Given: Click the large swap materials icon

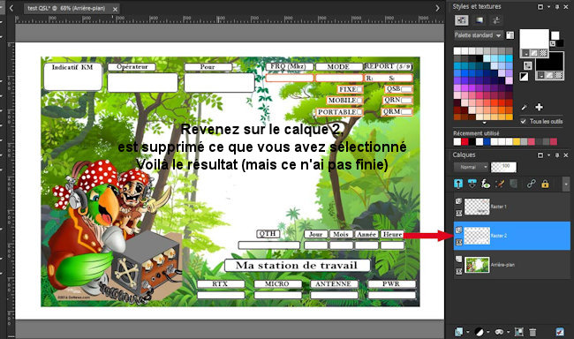Looking at the screenshot, I should coord(527,65).
